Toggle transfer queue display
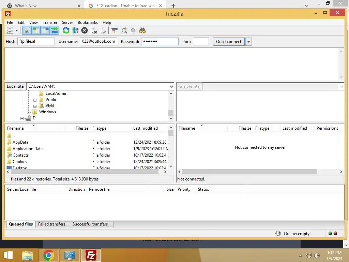Image resolution: width=349 pixels, height=262 pixels. point(54,30)
